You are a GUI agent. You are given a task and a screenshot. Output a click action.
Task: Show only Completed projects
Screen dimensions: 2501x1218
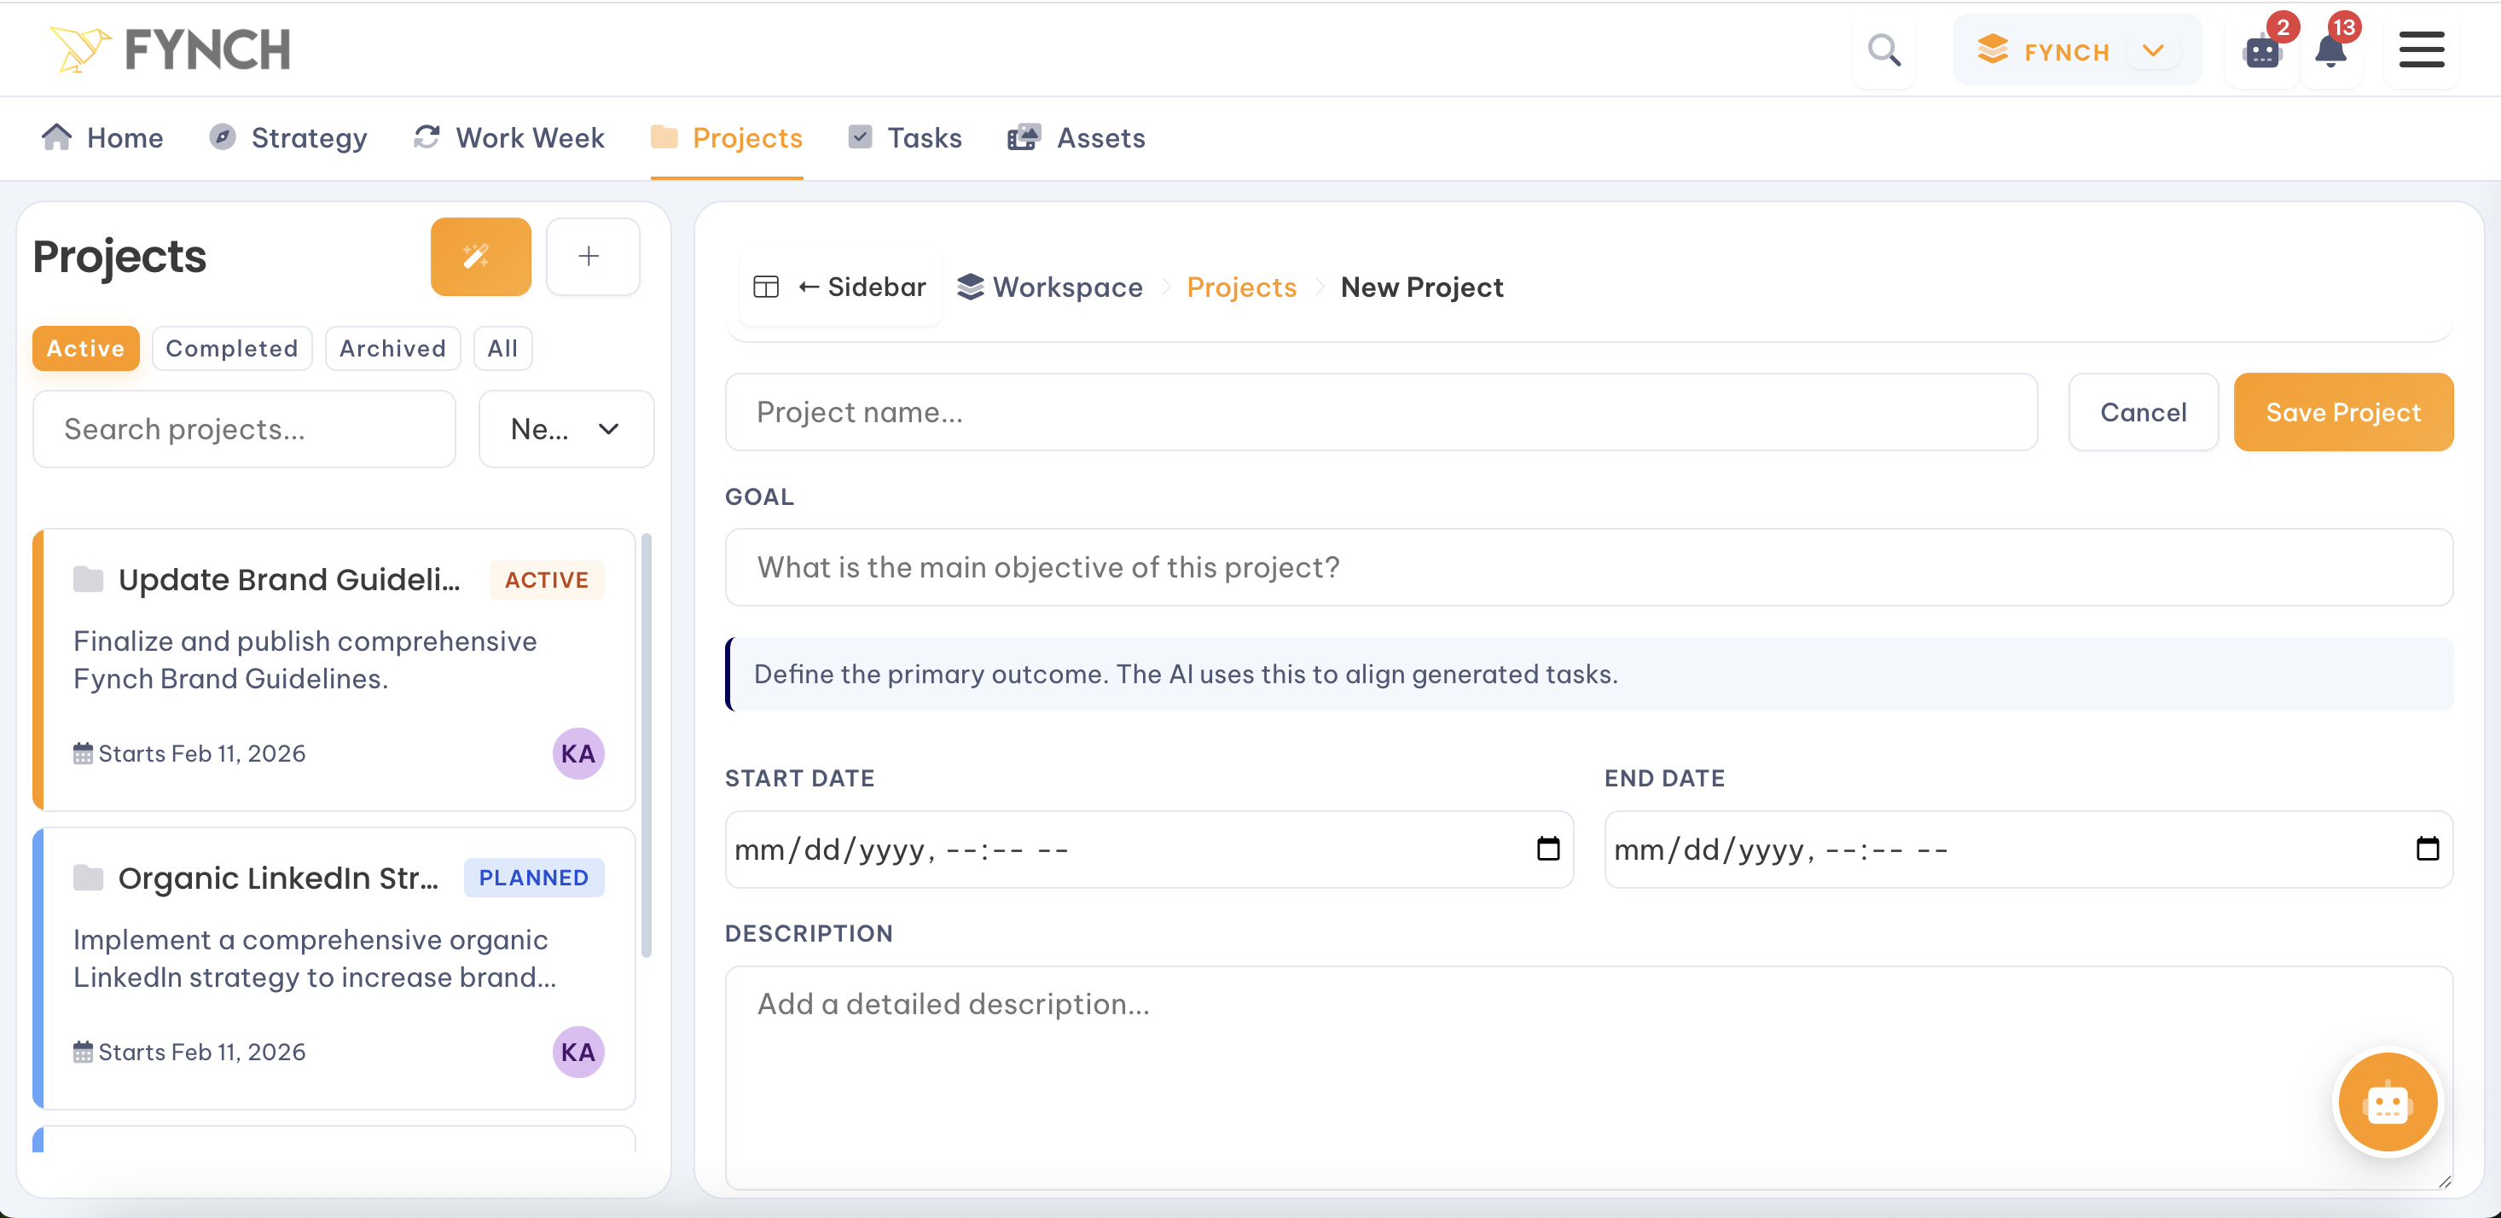click(x=231, y=348)
